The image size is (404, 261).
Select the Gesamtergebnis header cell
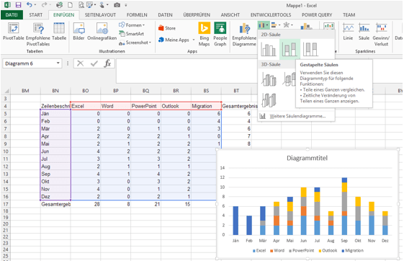click(240, 106)
